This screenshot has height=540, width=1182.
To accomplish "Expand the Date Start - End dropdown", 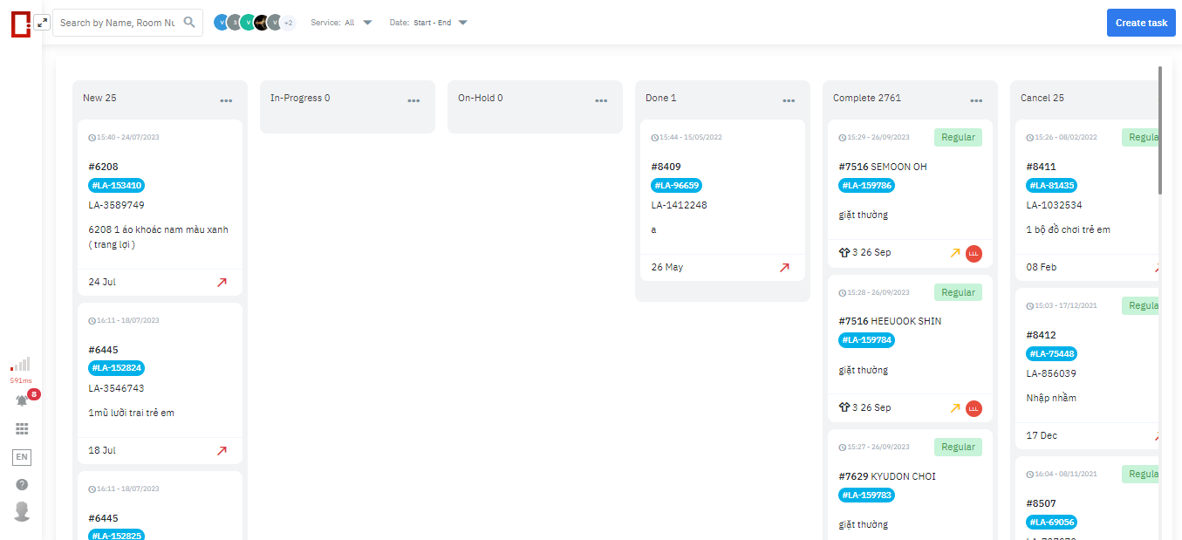I will pos(462,23).
